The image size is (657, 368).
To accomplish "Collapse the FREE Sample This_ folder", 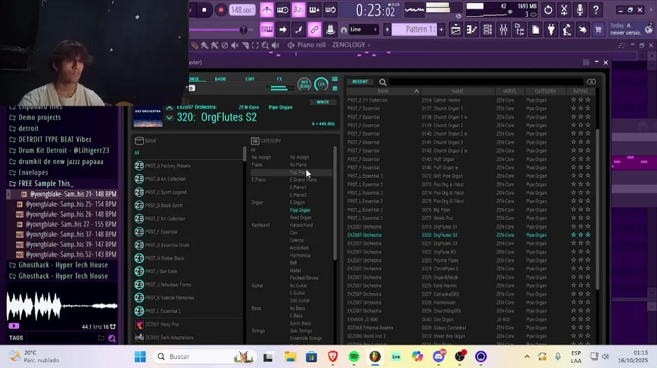I will pyautogui.click(x=46, y=183).
